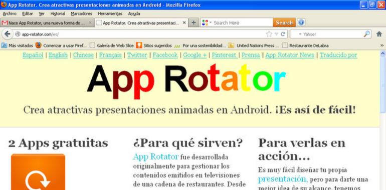Viewport: 386px width, 190px height.
Task: Open the Google + link
Action: pos(195,55)
